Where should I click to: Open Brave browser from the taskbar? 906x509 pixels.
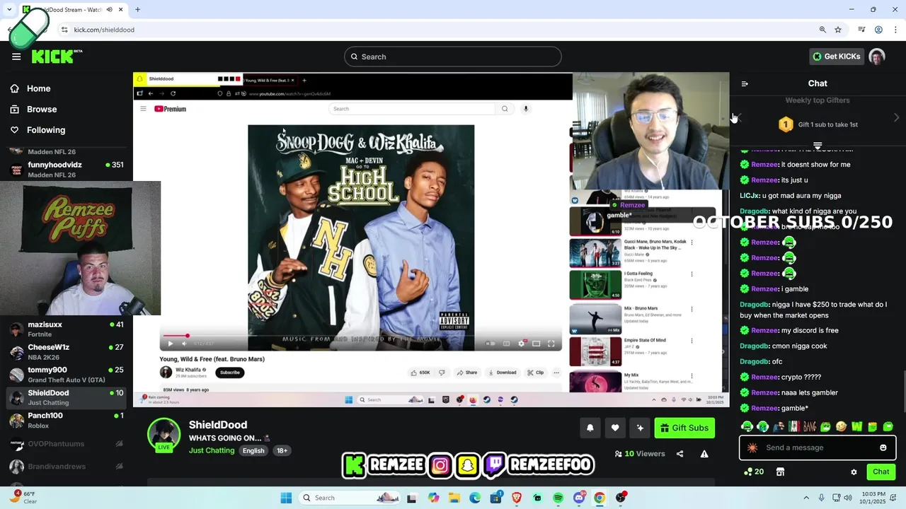[x=516, y=498]
